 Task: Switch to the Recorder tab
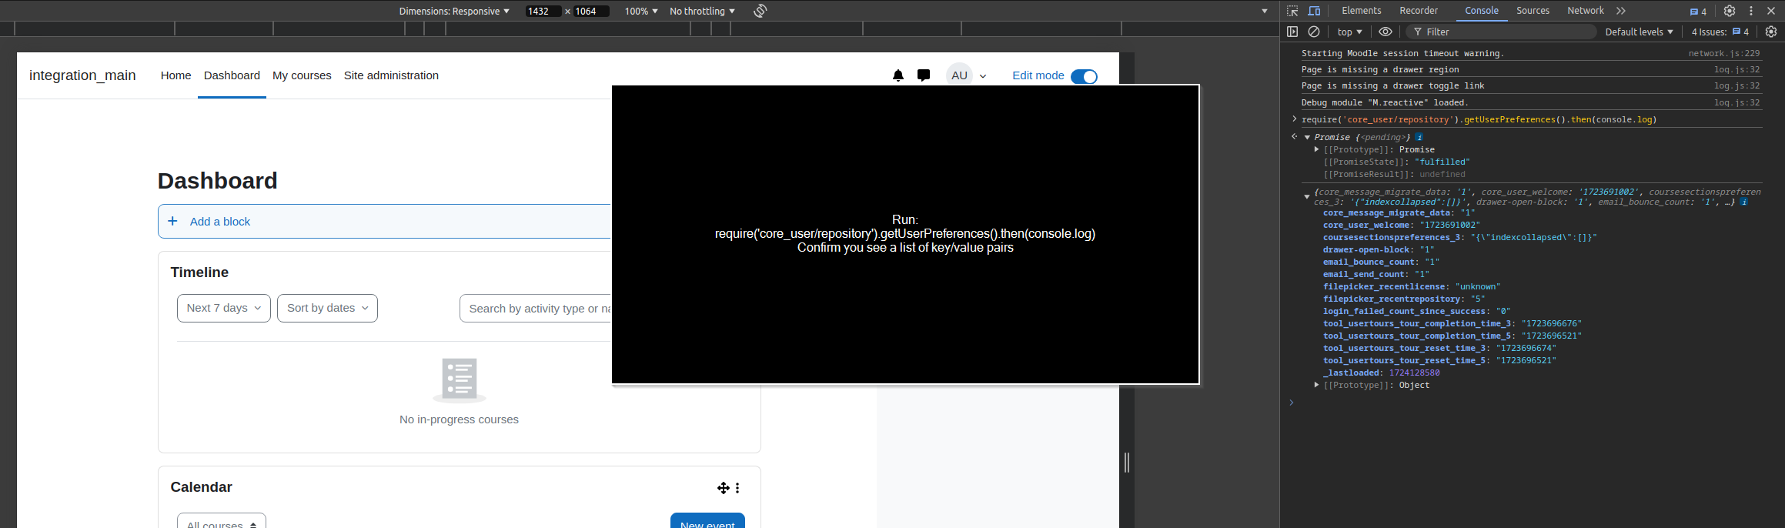[1419, 11]
